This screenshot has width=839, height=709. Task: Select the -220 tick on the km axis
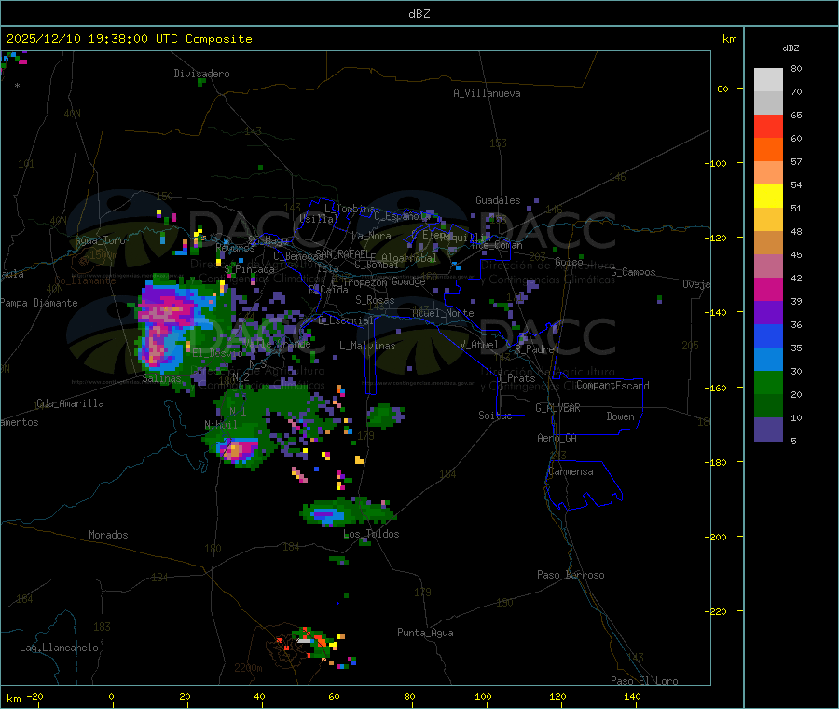(x=715, y=612)
